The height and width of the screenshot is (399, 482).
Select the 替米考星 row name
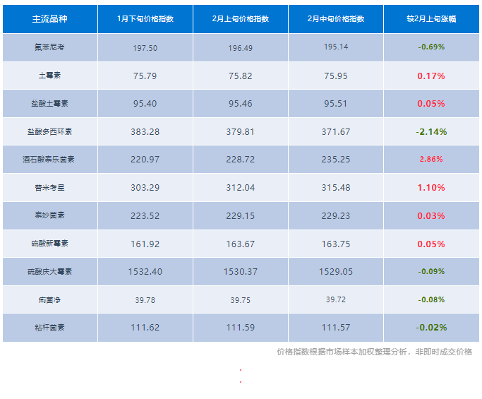click(x=49, y=188)
